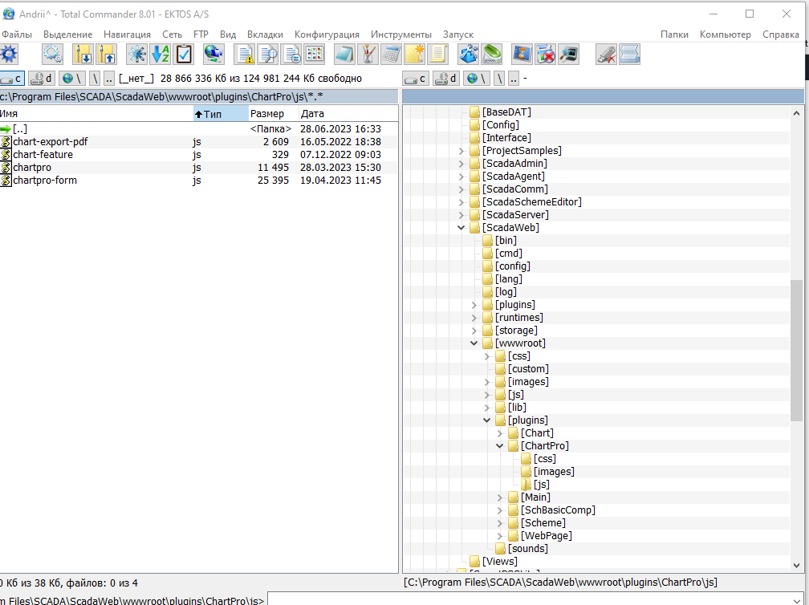This screenshot has height=605, width=809.
Task: Expand the [SchBasicComp] tree node
Action: tap(499, 510)
